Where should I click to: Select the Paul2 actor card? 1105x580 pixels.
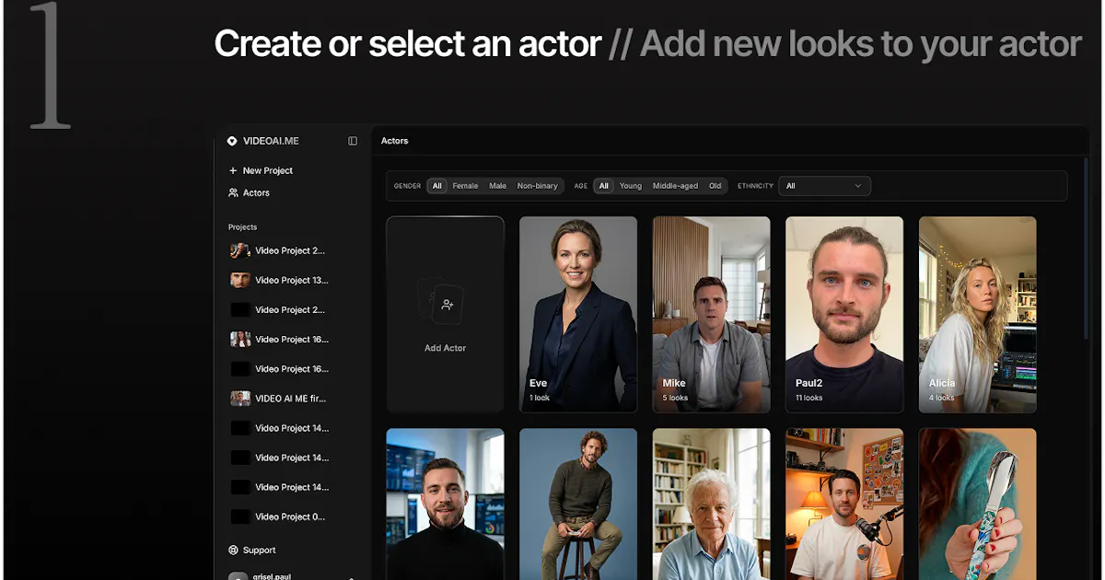click(x=844, y=315)
